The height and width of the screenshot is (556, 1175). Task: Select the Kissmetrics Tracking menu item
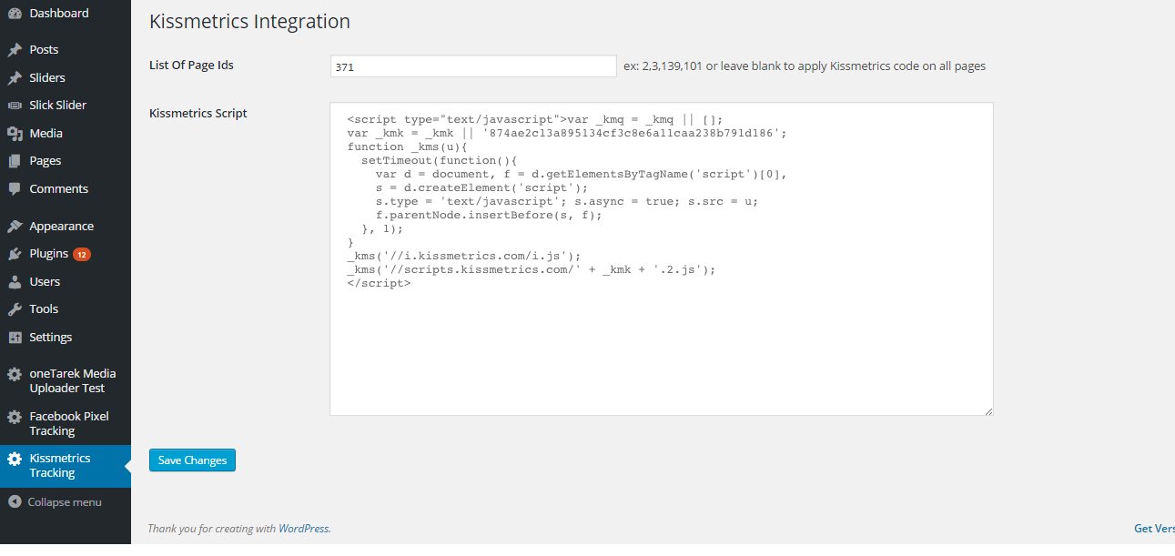[x=66, y=466]
